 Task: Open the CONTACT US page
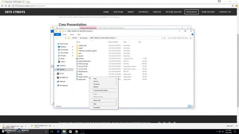click(225, 12)
